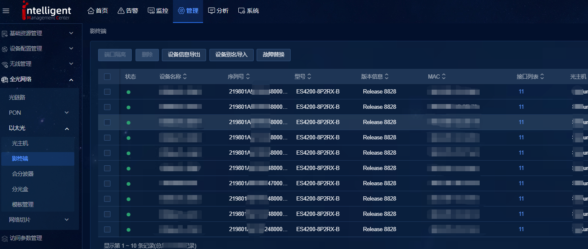Screen dimensions: 588x249
Task: Sort the 型号 column
Action: pyautogui.click(x=309, y=77)
